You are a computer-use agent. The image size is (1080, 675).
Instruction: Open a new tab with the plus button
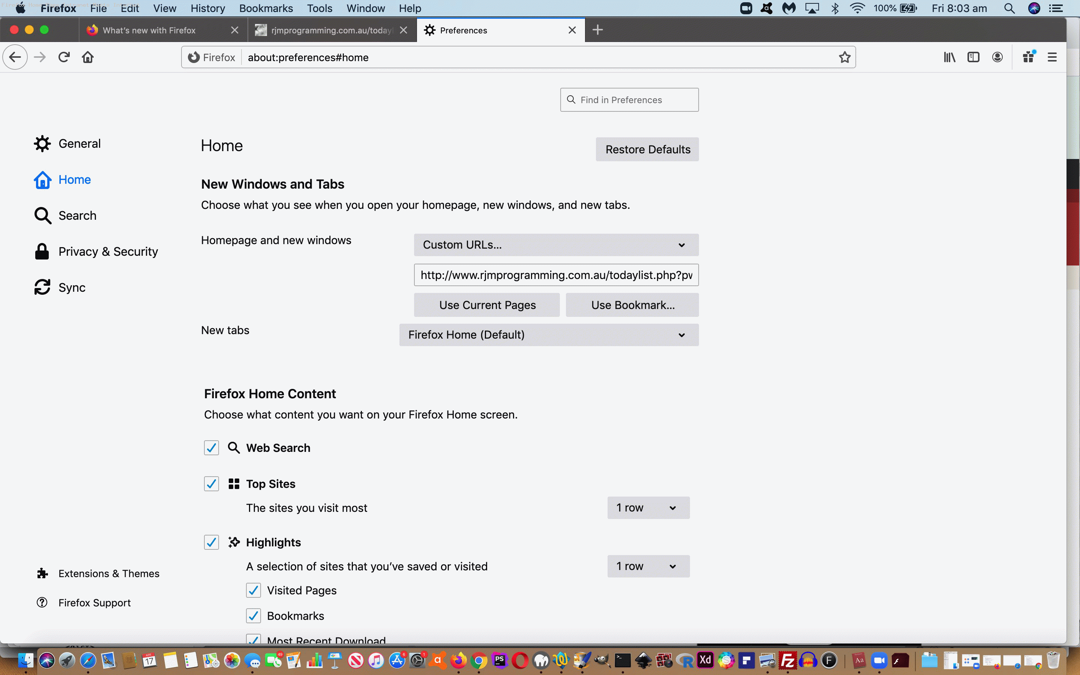(x=598, y=30)
